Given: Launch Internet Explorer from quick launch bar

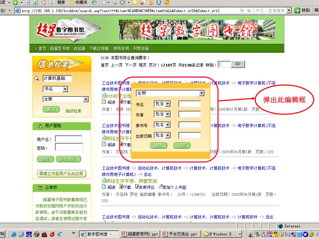Looking at the screenshot, I should coord(14,234).
